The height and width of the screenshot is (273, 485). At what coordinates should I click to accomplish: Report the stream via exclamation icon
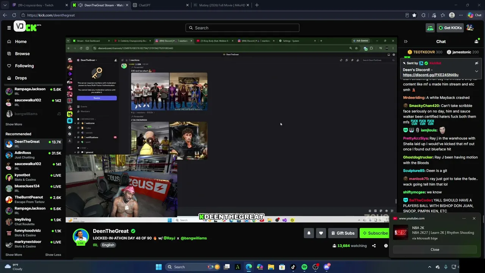(386, 246)
